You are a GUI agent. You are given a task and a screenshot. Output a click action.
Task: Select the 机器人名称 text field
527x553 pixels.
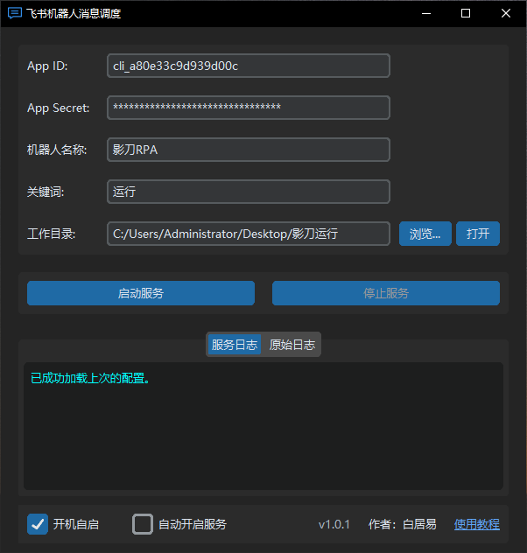click(x=248, y=150)
